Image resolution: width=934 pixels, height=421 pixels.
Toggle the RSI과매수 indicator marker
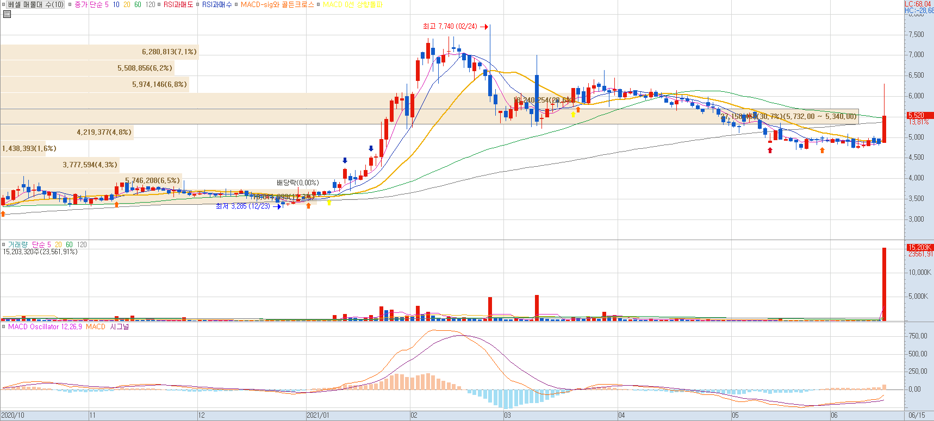tap(197, 5)
